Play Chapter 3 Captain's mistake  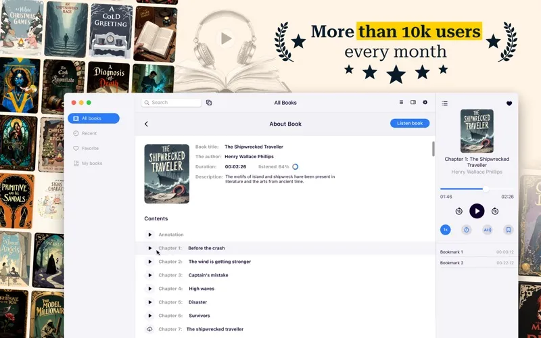[x=149, y=275]
